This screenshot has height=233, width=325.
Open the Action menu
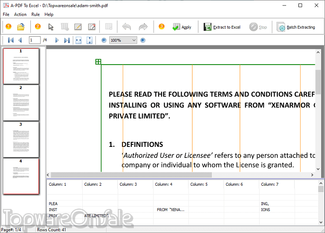coord(20,14)
